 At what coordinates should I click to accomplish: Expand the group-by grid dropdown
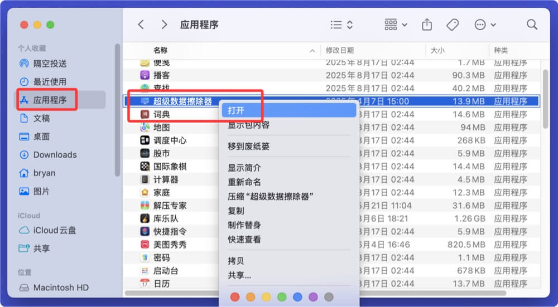[x=396, y=25]
